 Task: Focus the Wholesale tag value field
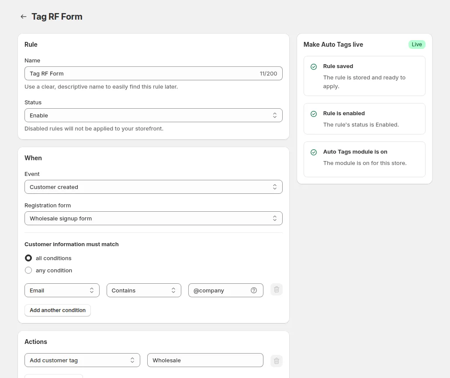(x=205, y=360)
